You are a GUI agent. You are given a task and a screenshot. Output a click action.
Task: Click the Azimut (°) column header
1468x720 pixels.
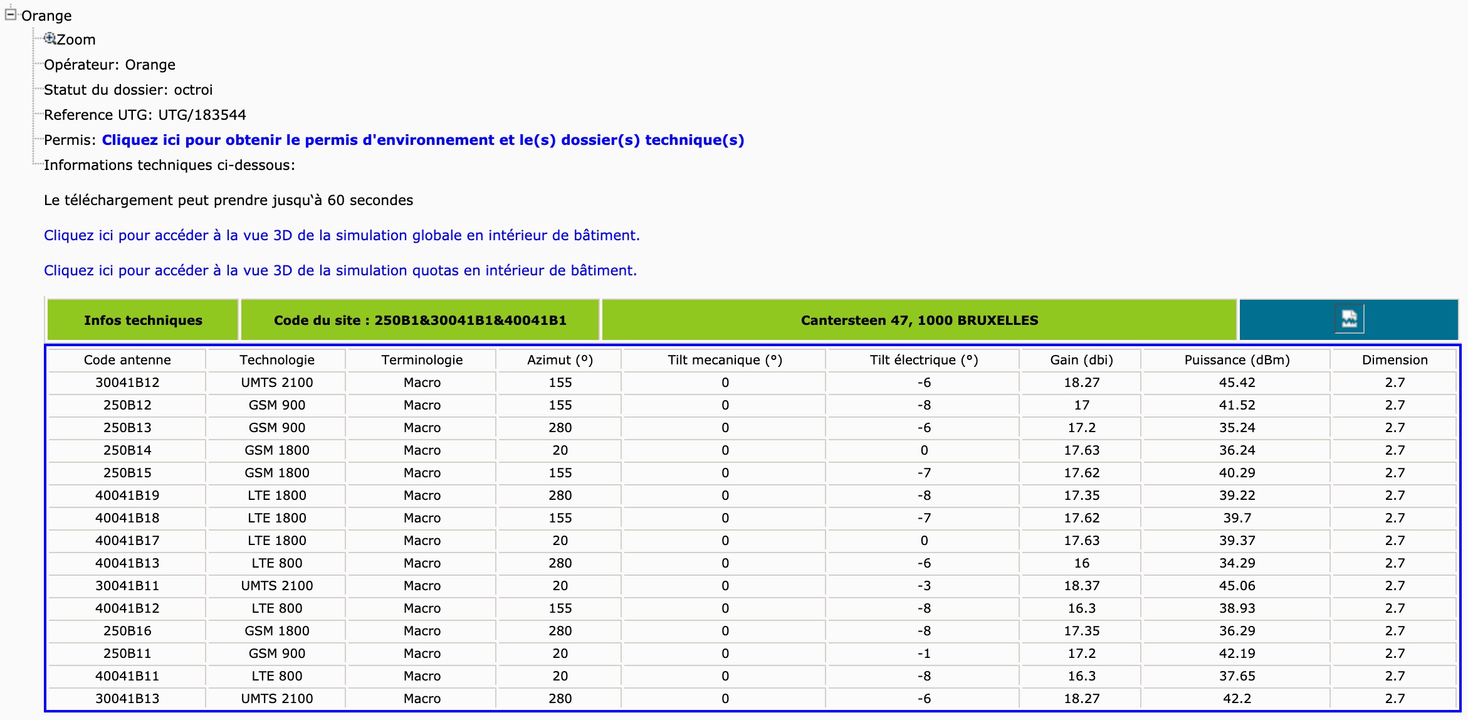click(560, 360)
